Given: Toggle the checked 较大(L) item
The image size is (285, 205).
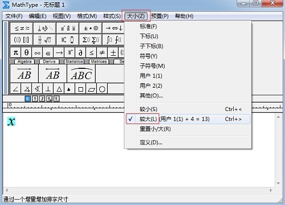Looking at the screenshot, I should coord(188,119).
